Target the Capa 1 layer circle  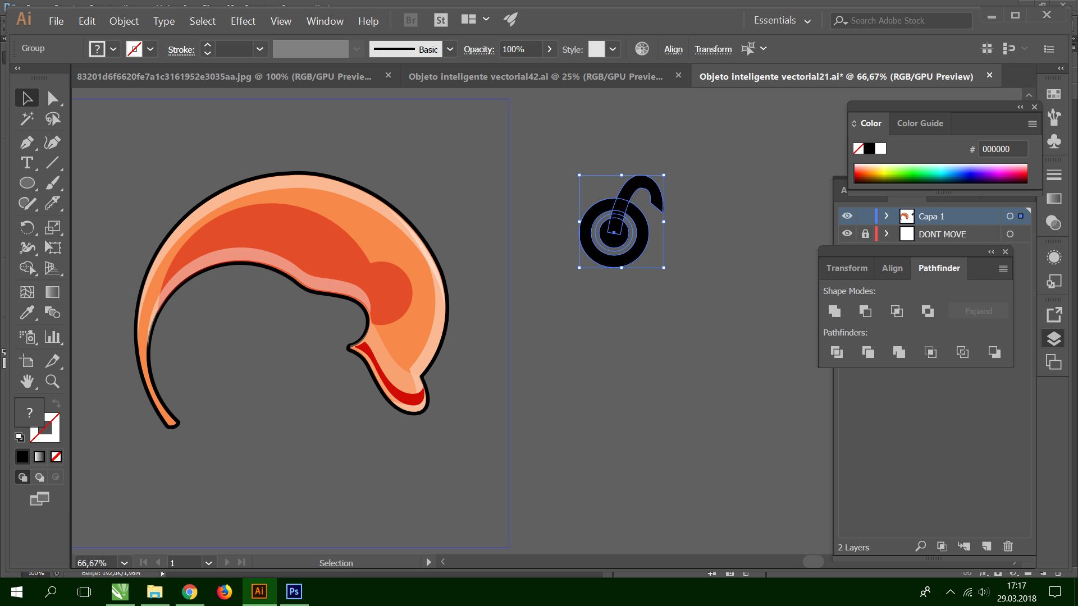pyautogui.click(x=1010, y=216)
